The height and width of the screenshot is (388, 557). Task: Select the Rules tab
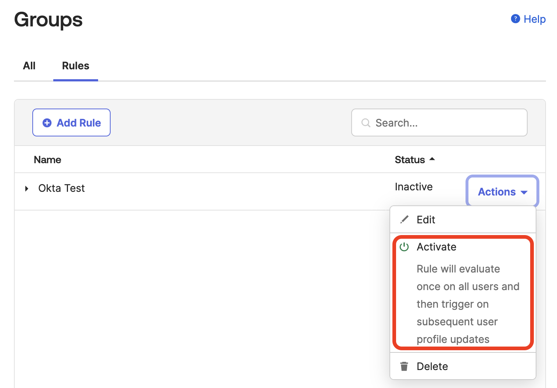75,66
